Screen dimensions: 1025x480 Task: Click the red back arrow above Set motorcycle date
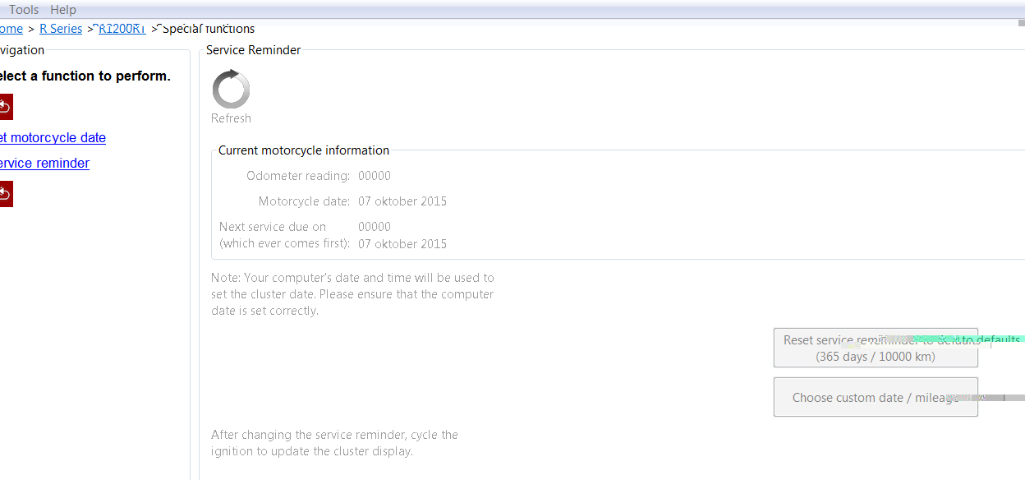click(4, 107)
